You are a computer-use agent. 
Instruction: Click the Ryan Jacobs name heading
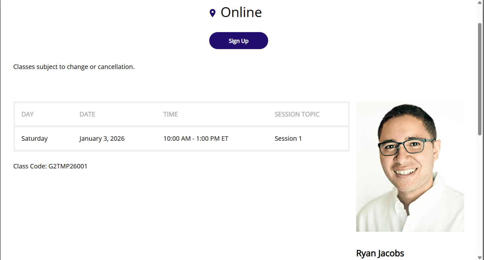click(x=380, y=253)
